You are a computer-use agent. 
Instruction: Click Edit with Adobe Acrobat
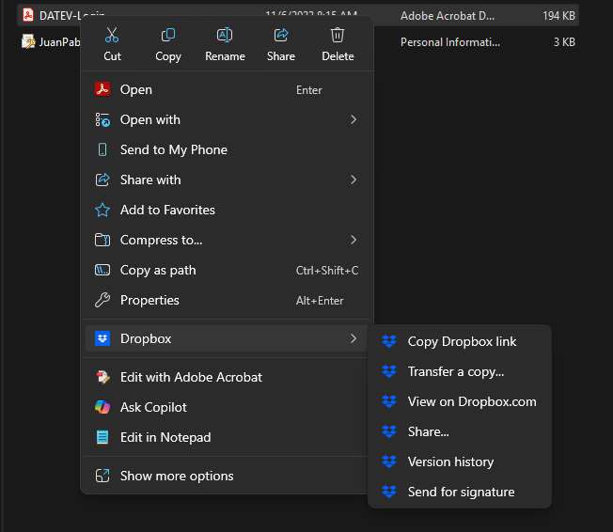point(191,378)
